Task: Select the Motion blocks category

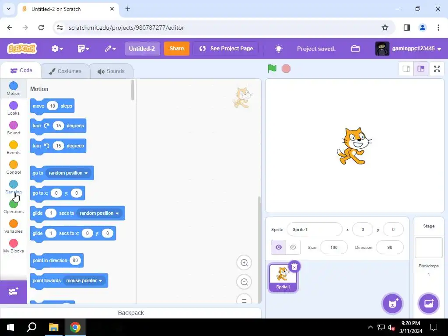Action: 14,88
